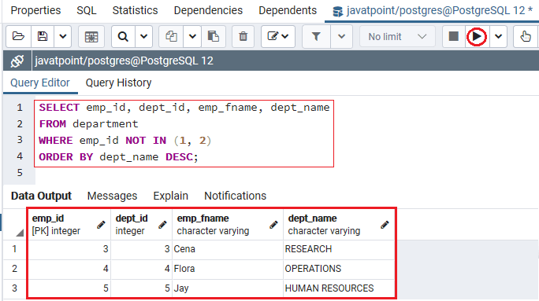Click the SELECT keyword in the editor
The image size is (539, 301).
(59, 108)
